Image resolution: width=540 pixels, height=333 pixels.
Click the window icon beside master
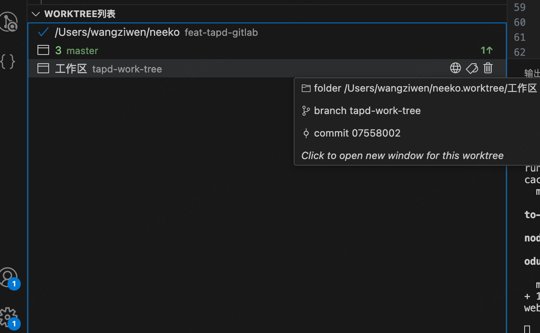coord(43,50)
